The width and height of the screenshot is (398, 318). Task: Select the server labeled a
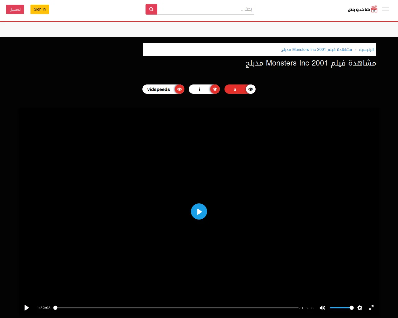pos(240,89)
